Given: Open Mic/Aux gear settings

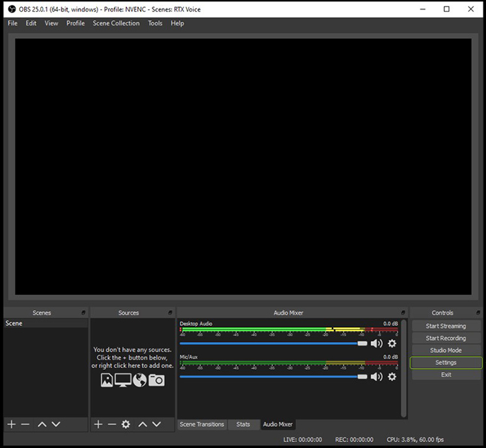Looking at the screenshot, I should point(392,376).
